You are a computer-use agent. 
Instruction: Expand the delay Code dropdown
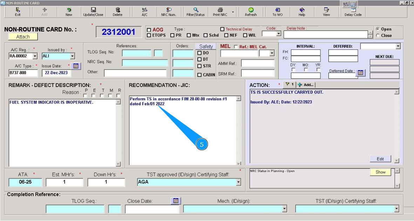[x=279, y=34]
